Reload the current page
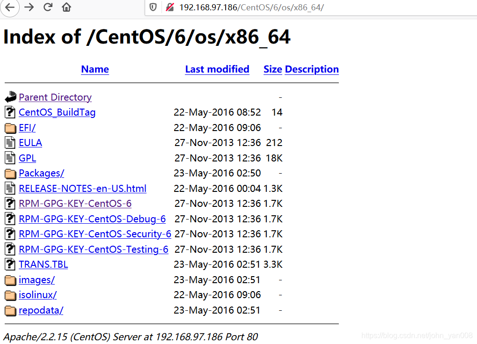This screenshot has width=477, height=344. 48,7
